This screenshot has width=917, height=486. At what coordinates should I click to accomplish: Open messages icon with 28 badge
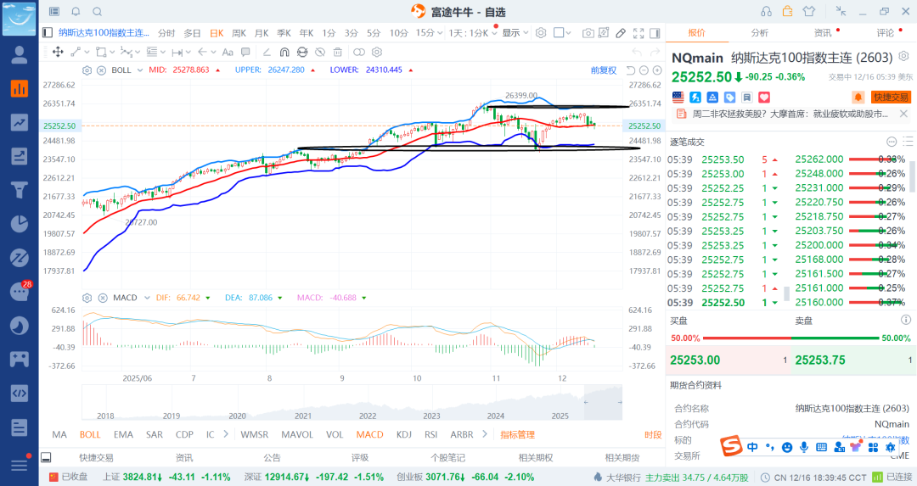point(20,291)
